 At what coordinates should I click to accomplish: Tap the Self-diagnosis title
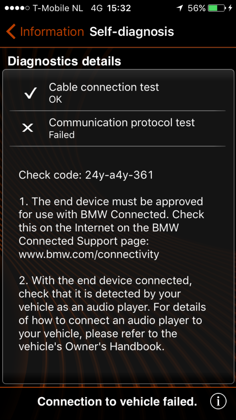(x=132, y=32)
